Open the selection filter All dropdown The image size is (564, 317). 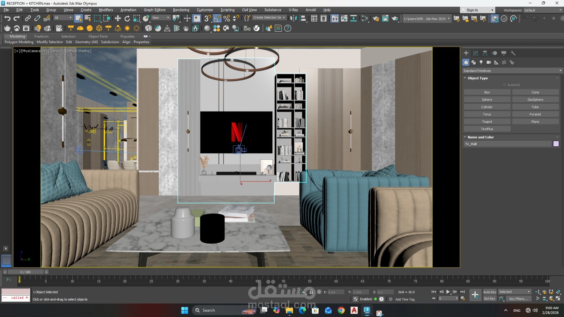[x=63, y=18]
